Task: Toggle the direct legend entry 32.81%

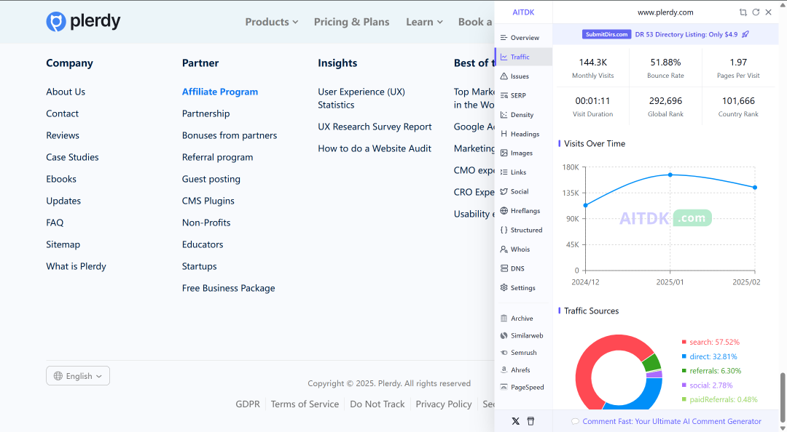Action: (x=709, y=356)
